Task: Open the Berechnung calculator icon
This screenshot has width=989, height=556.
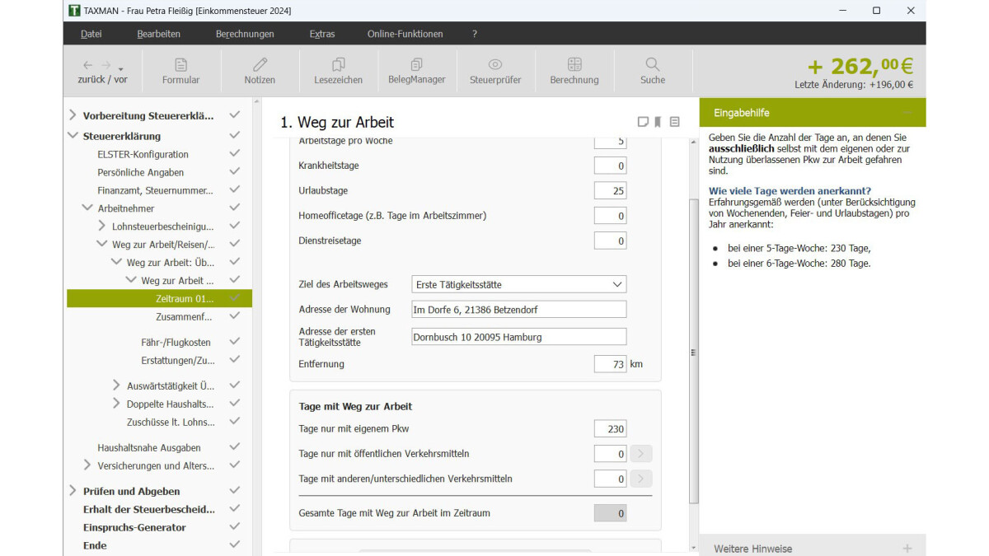Action: [x=574, y=65]
